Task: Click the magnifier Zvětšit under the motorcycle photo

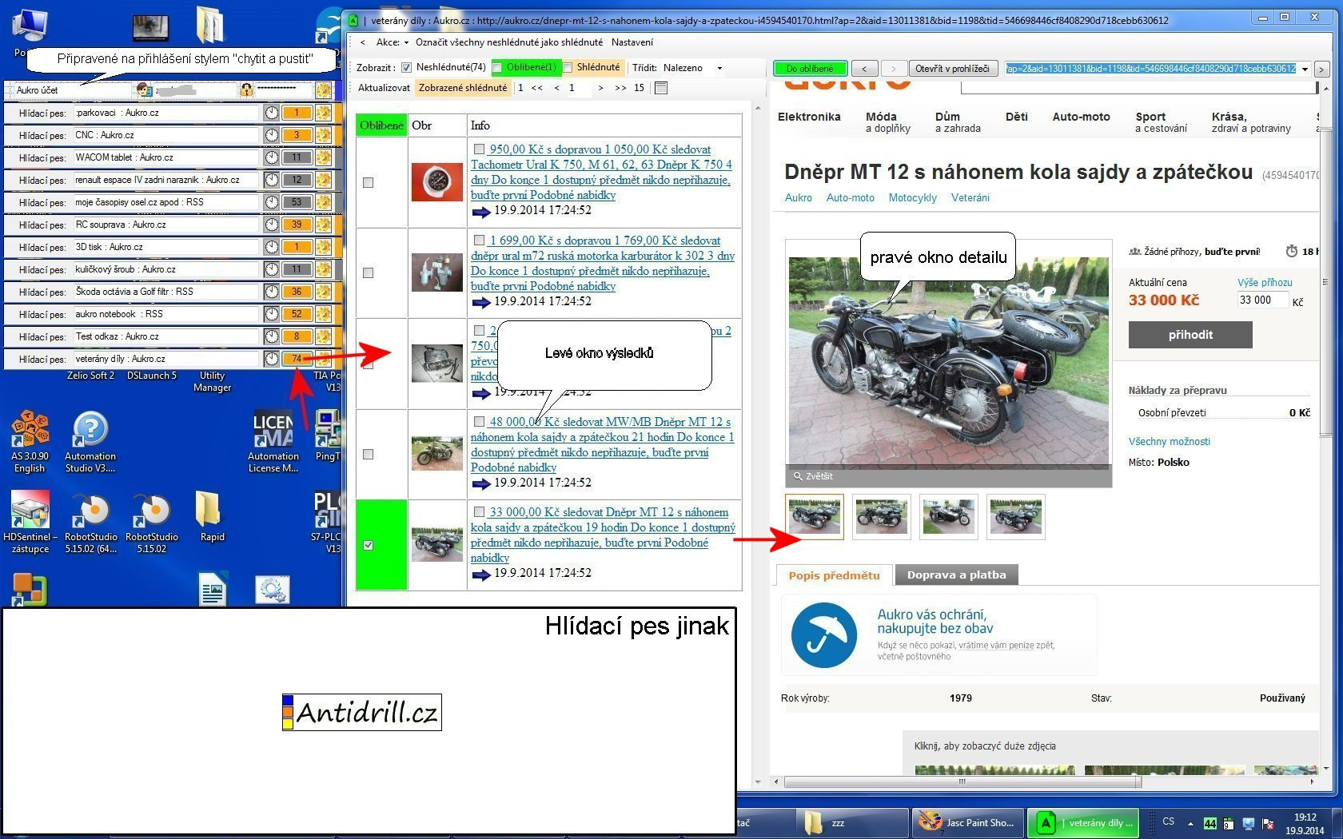Action: coord(813,476)
